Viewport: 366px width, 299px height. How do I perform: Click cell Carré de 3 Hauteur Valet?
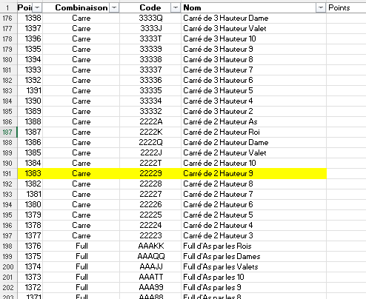click(253, 29)
